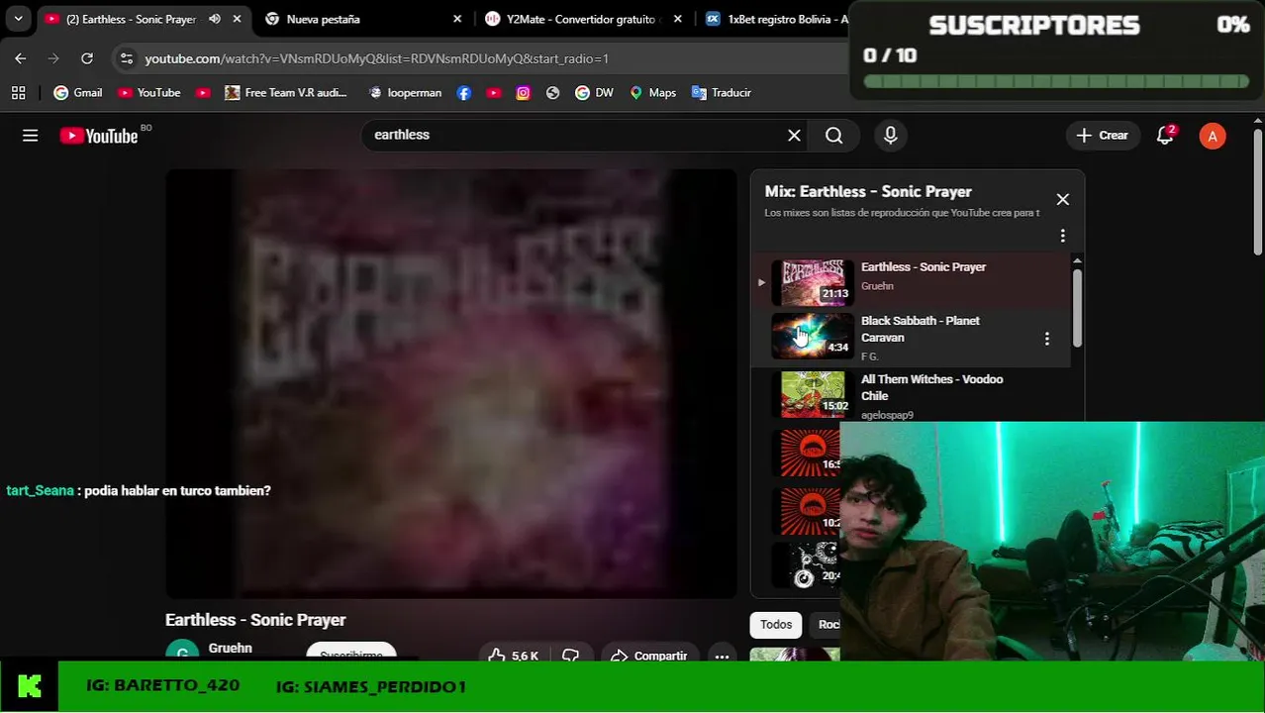Play Earthless - Sonic Prayer from the mix

[x=911, y=281]
